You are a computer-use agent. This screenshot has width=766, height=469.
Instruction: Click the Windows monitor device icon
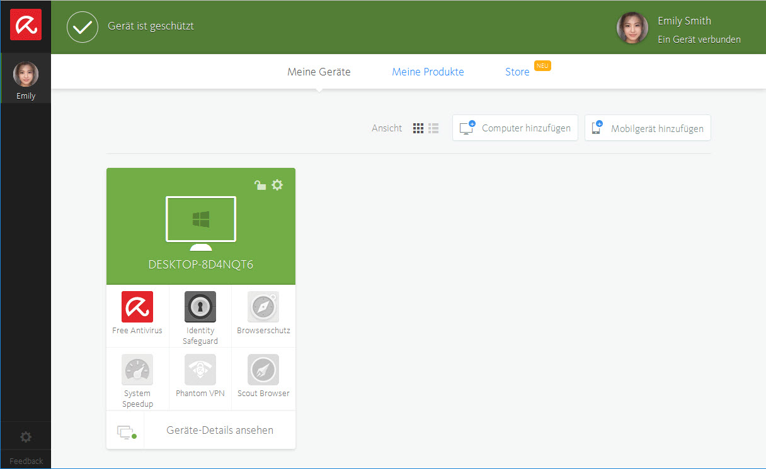pyautogui.click(x=201, y=223)
